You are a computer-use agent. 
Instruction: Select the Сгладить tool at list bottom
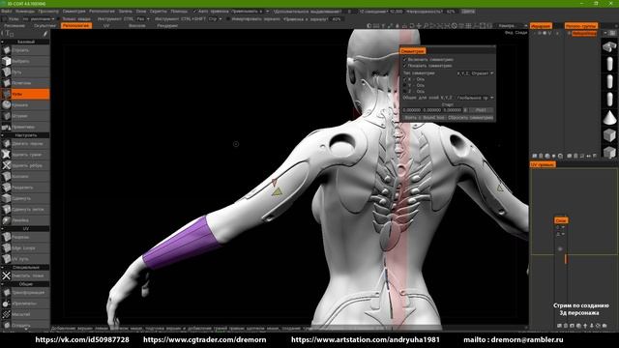[25, 326]
